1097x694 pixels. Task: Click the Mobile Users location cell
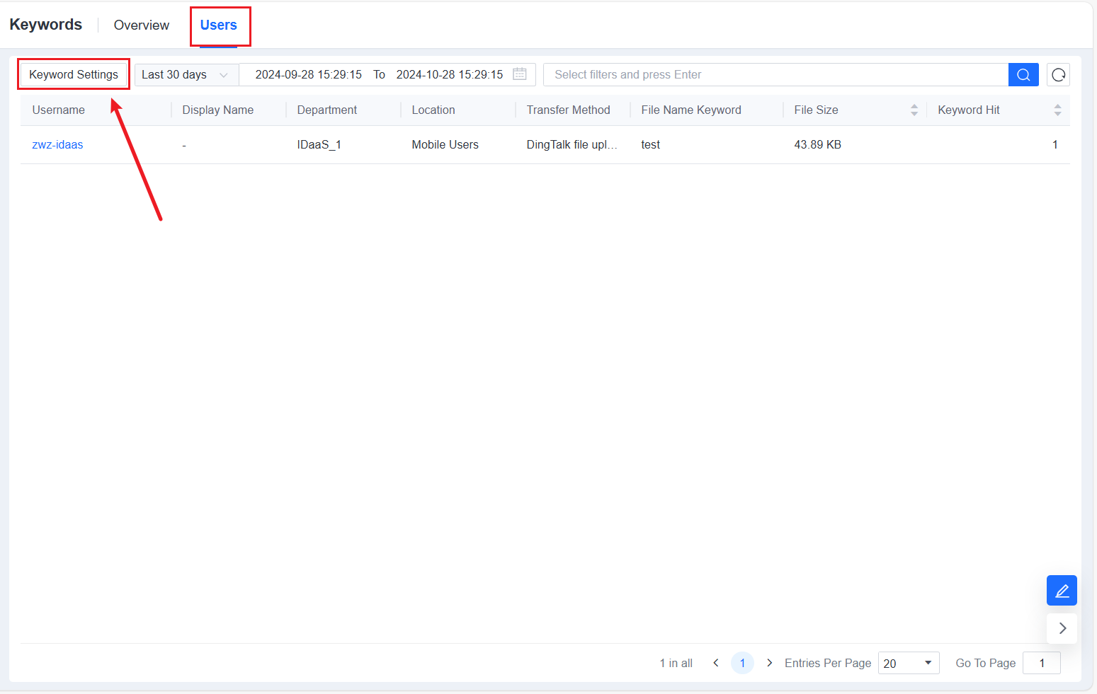point(445,145)
